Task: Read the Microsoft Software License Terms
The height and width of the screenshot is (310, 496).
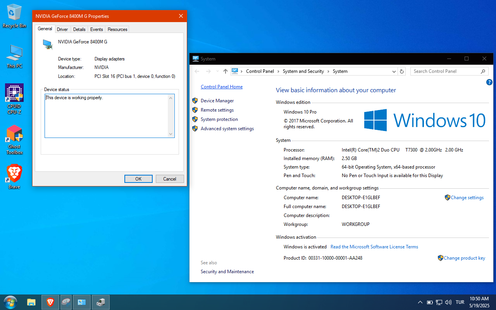Action: pos(374,247)
